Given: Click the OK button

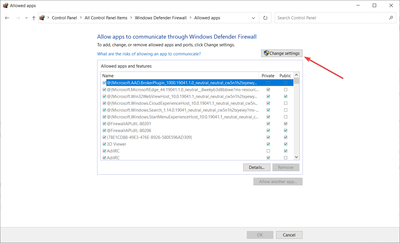Looking at the screenshot, I should [260, 235].
